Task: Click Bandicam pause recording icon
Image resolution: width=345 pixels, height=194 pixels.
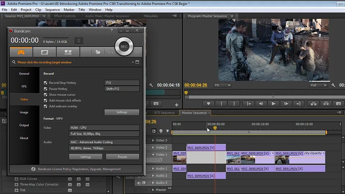Action: point(137,52)
